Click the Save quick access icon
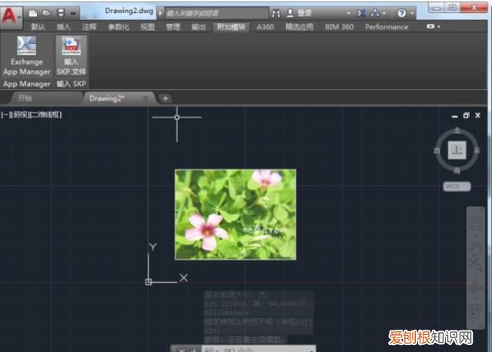The image size is (492, 352). (x=61, y=13)
